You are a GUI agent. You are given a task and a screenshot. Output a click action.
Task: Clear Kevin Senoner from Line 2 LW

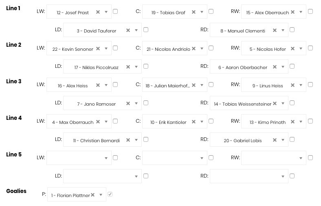(98, 49)
